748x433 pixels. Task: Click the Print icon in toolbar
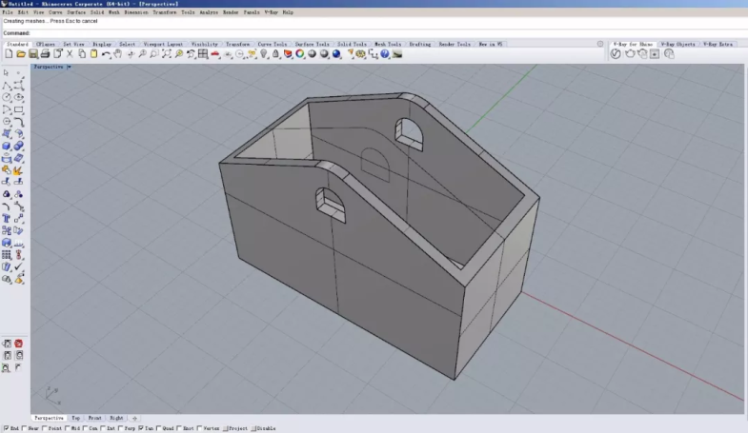pyautogui.click(x=45, y=54)
